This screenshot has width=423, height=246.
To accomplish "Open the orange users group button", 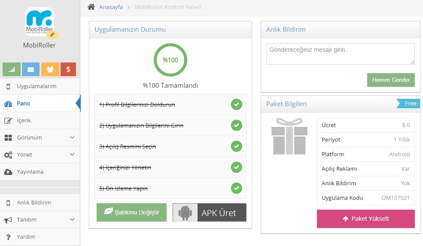I will click(x=50, y=69).
